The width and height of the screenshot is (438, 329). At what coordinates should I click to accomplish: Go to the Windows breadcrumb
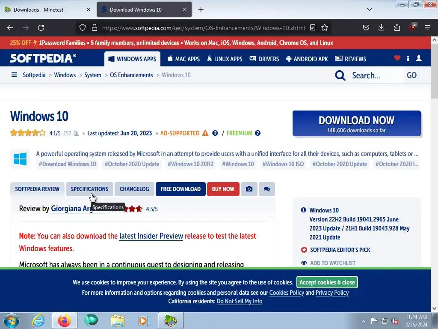pyautogui.click(x=65, y=75)
